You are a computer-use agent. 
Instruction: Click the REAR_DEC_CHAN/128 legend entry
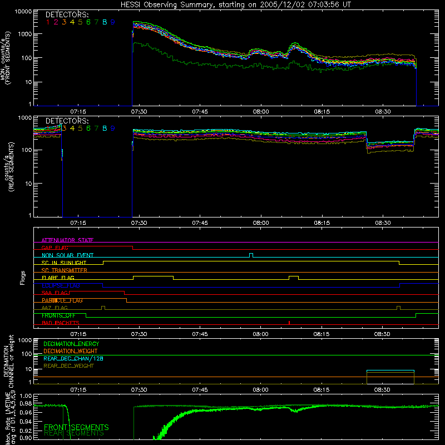pos(73,358)
